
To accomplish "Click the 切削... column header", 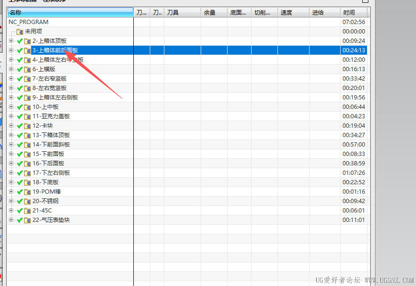I will pos(264,12).
